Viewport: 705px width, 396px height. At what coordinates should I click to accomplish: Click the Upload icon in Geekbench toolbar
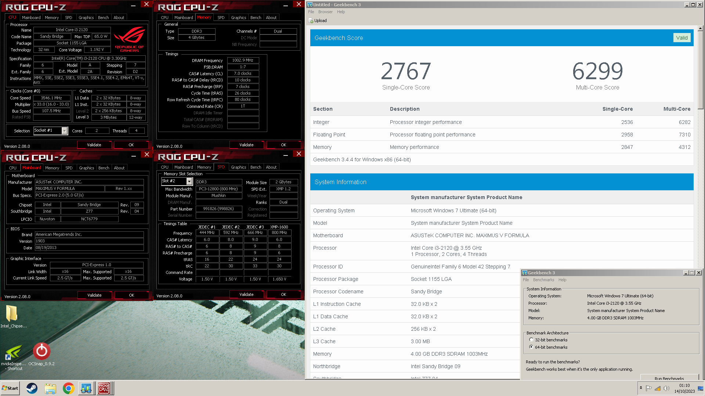pyautogui.click(x=311, y=21)
